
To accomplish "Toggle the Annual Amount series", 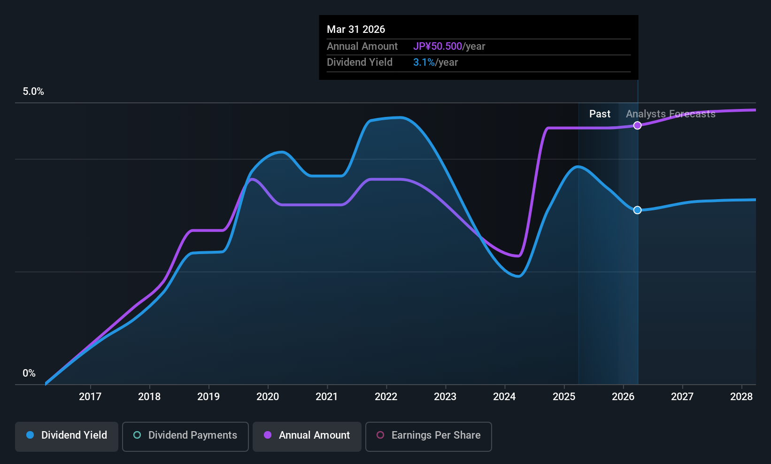I will [x=307, y=437].
